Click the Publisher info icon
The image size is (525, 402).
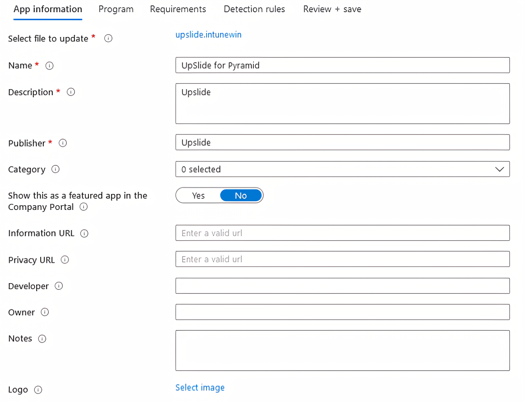[63, 143]
